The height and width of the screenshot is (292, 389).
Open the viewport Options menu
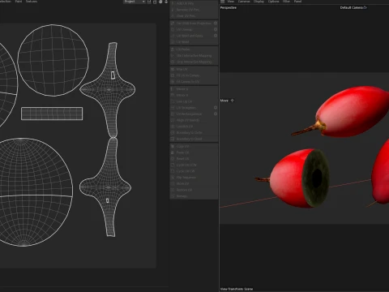pos(273,2)
